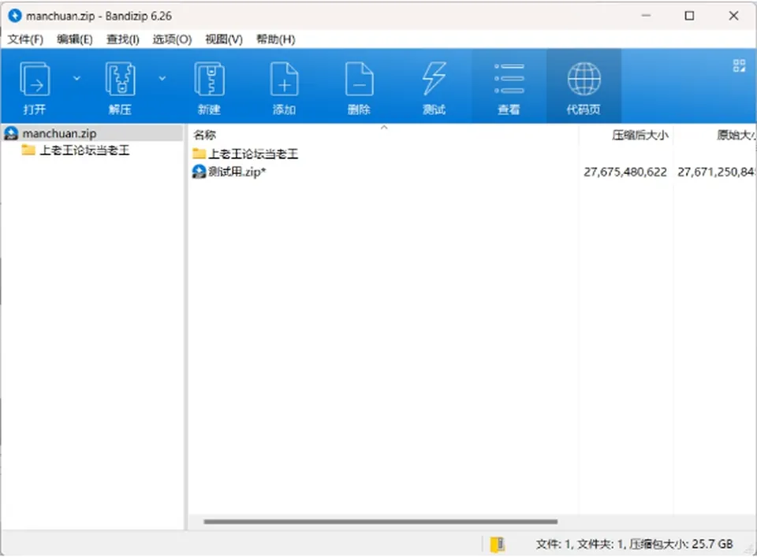Select 上老王论坛当老王 folder in the tree panel

[x=84, y=150]
